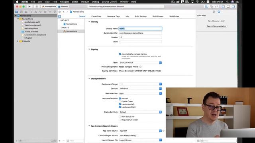Screen dimensions: 255x143
Task: Click the Version field
Action: point(140,37)
